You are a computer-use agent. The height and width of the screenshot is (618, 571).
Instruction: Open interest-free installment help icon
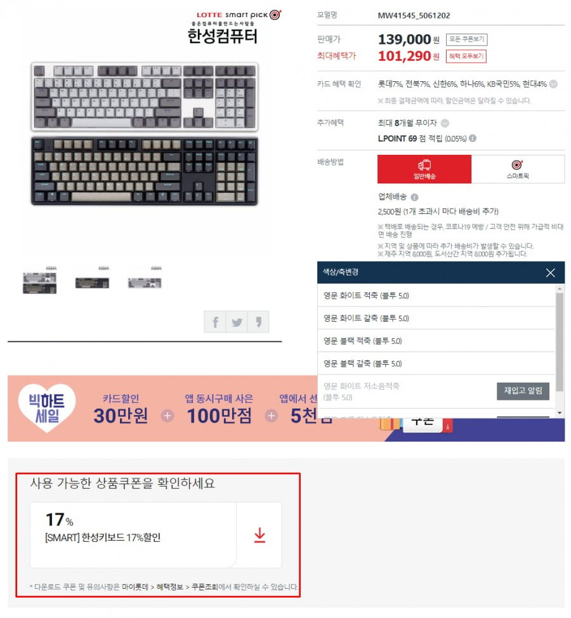[x=445, y=123]
